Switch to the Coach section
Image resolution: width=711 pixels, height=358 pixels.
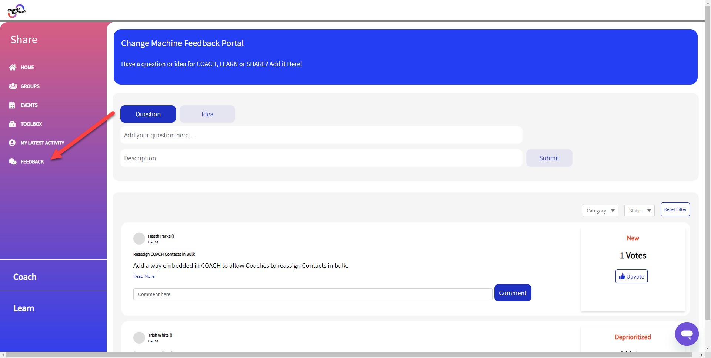pyautogui.click(x=25, y=277)
